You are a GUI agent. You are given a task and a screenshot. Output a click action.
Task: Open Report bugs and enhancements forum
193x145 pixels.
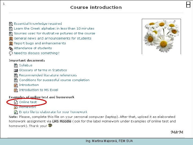click(x=40, y=43)
